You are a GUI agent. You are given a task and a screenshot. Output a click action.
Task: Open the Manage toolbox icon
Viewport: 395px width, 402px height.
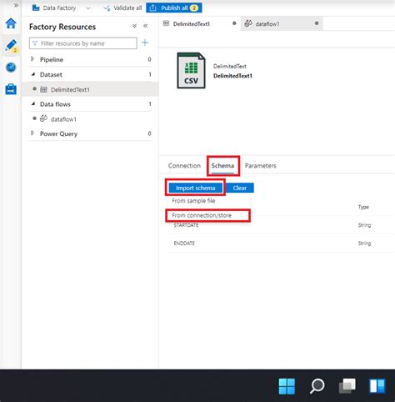[11, 89]
